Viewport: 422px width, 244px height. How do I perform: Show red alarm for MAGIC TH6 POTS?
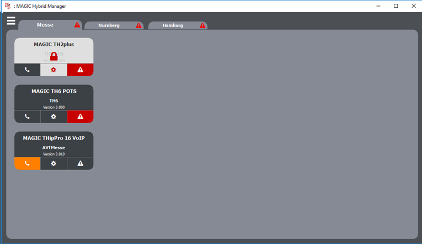(80, 116)
